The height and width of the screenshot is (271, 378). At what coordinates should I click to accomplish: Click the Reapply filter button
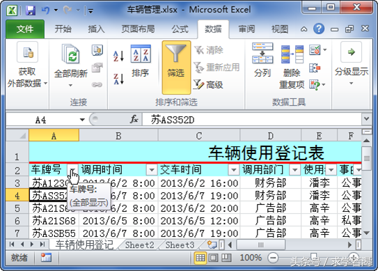tap(216, 68)
